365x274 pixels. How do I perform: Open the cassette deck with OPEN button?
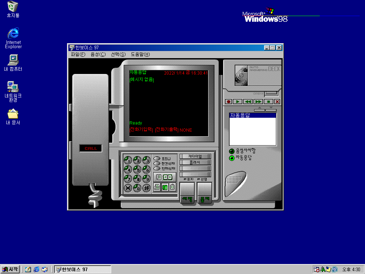[x=271, y=93]
